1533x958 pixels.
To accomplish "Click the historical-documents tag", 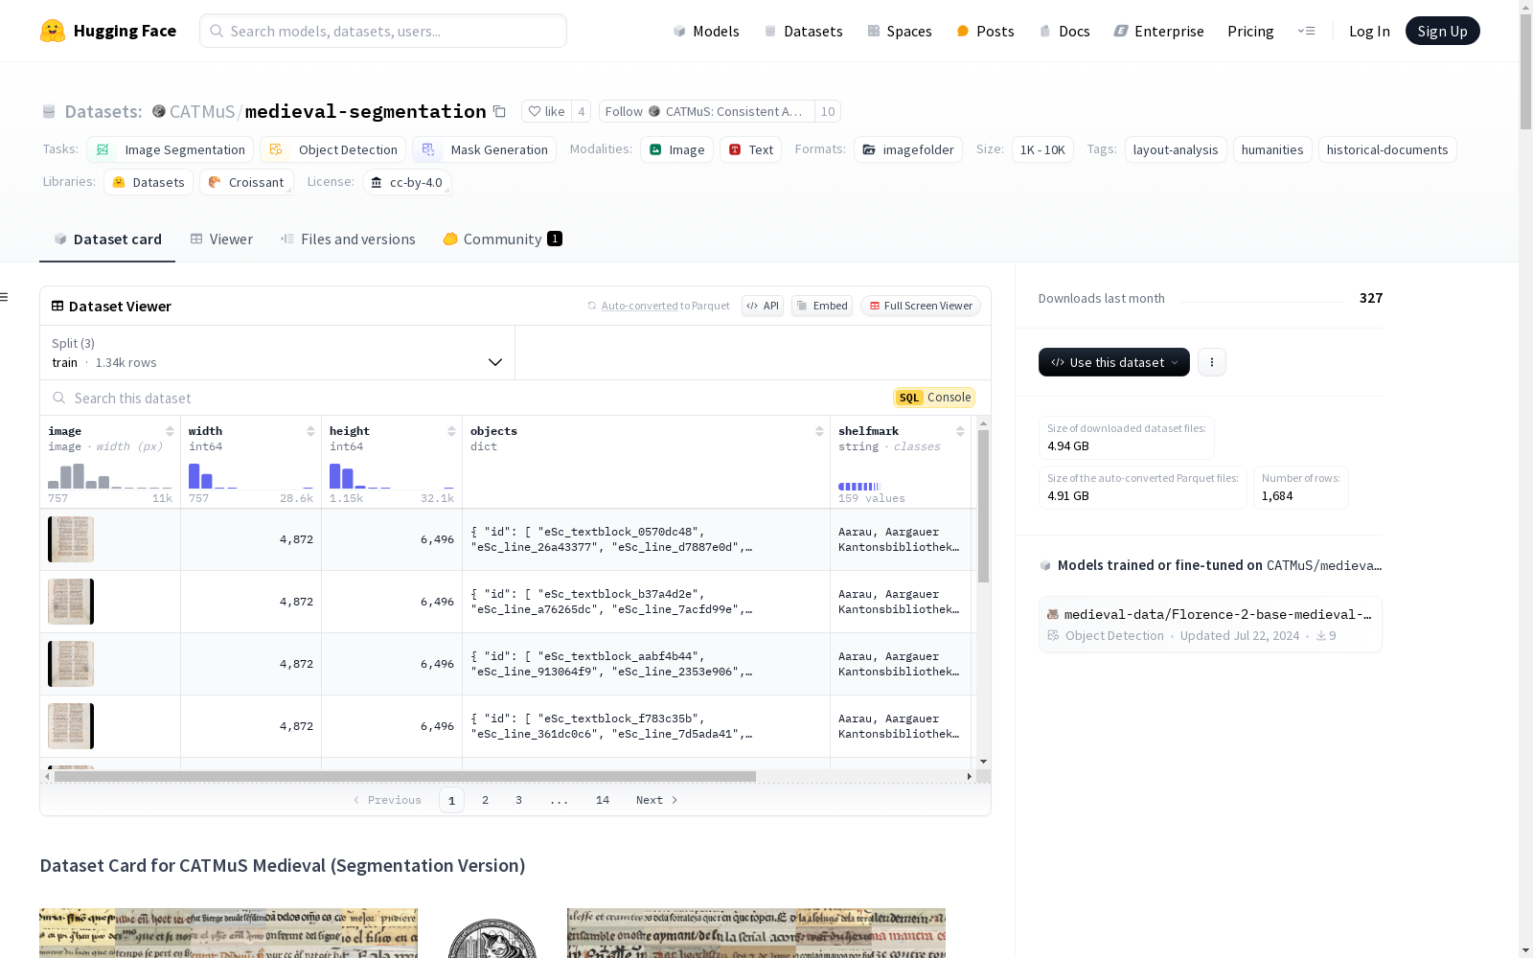I will [1387, 149].
